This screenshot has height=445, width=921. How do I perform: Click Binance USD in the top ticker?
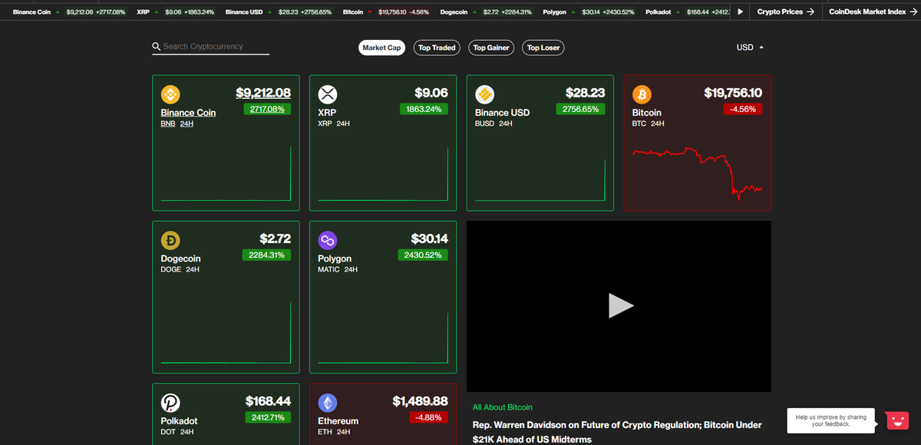(x=244, y=12)
